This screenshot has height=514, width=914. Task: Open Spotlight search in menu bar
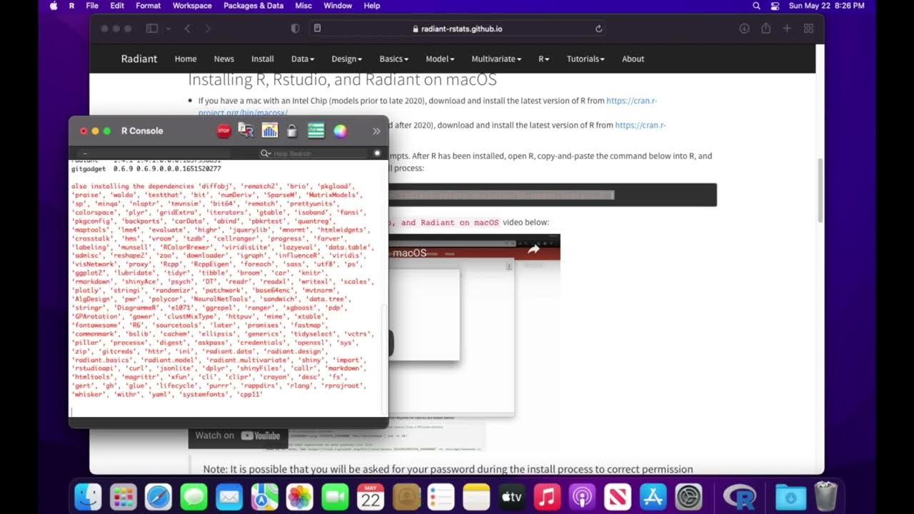tap(756, 6)
